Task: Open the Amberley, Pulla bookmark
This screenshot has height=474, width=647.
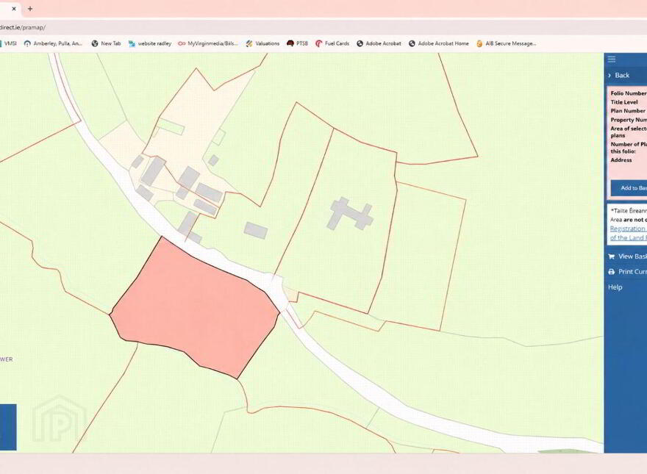Action: coord(53,43)
